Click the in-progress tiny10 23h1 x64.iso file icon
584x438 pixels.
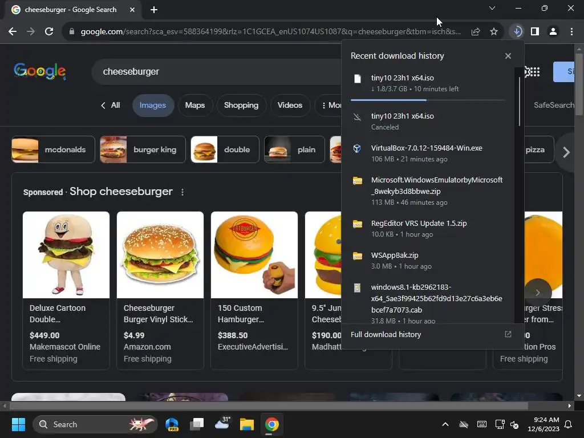coord(358,79)
